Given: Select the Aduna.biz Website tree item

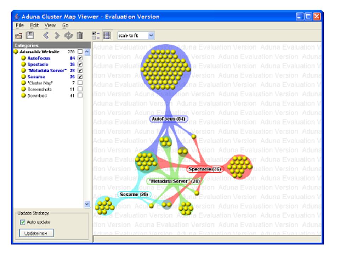Looking at the screenshot, I should point(39,52).
